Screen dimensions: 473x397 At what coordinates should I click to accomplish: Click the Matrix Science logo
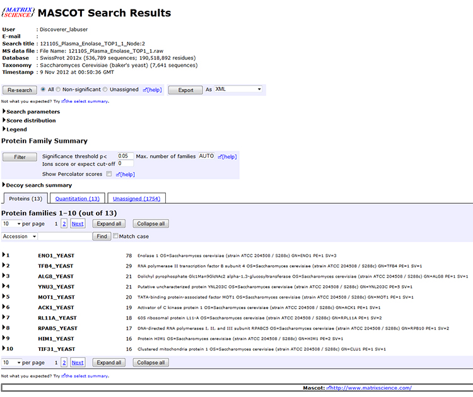point(18,13)
